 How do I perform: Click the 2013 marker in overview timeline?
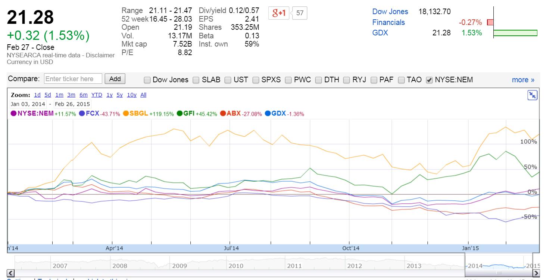(x=414, y=266)
